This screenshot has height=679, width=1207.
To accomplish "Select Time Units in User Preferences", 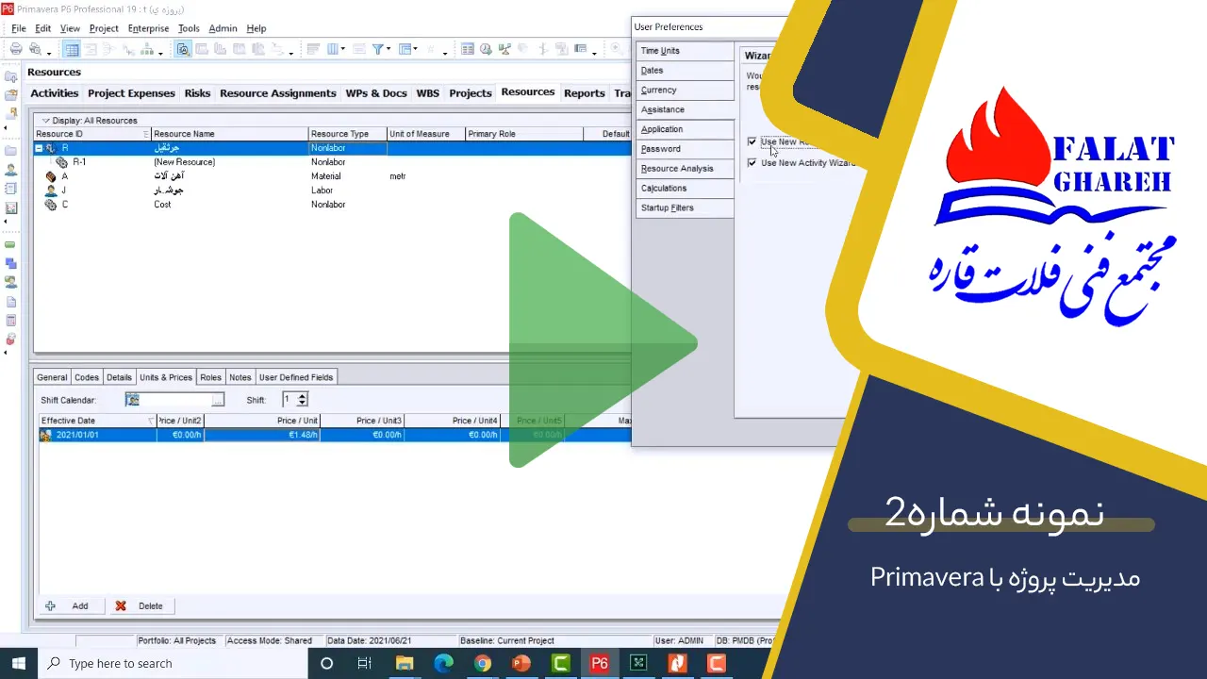I will tap(685, 51).
